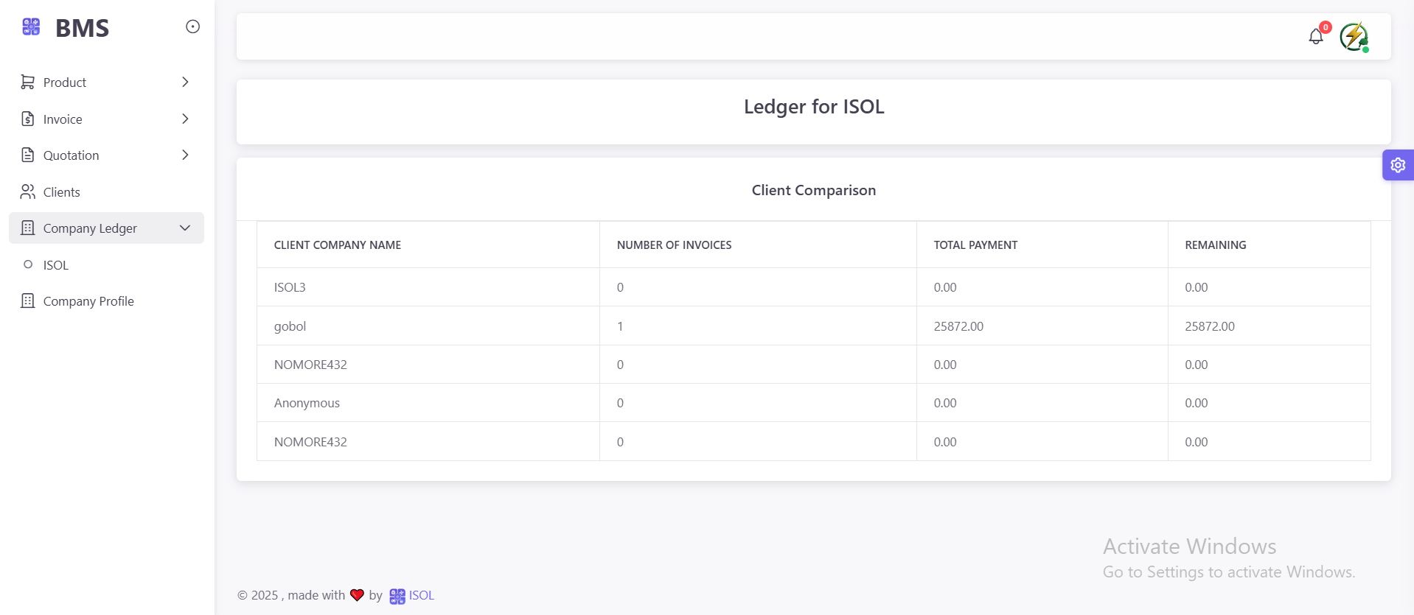
Task: Select the gobol client row
Action: 290,326
